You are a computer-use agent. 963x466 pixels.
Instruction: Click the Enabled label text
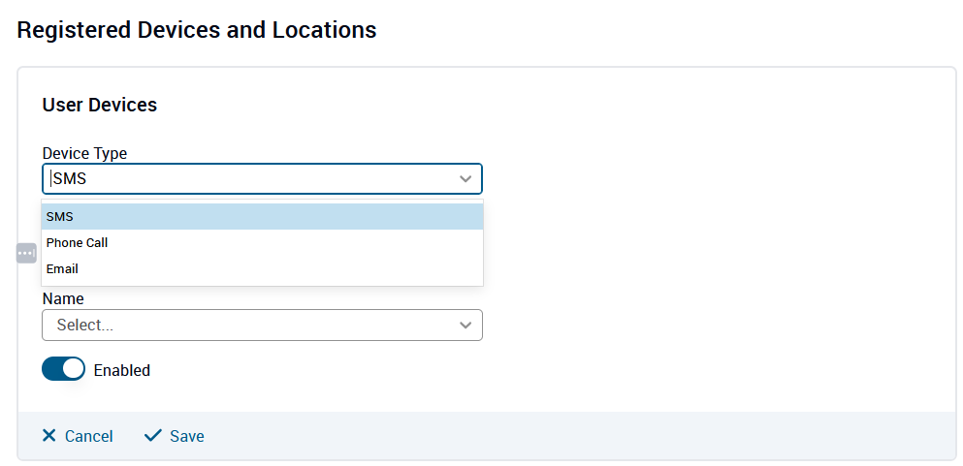point(122,370)
